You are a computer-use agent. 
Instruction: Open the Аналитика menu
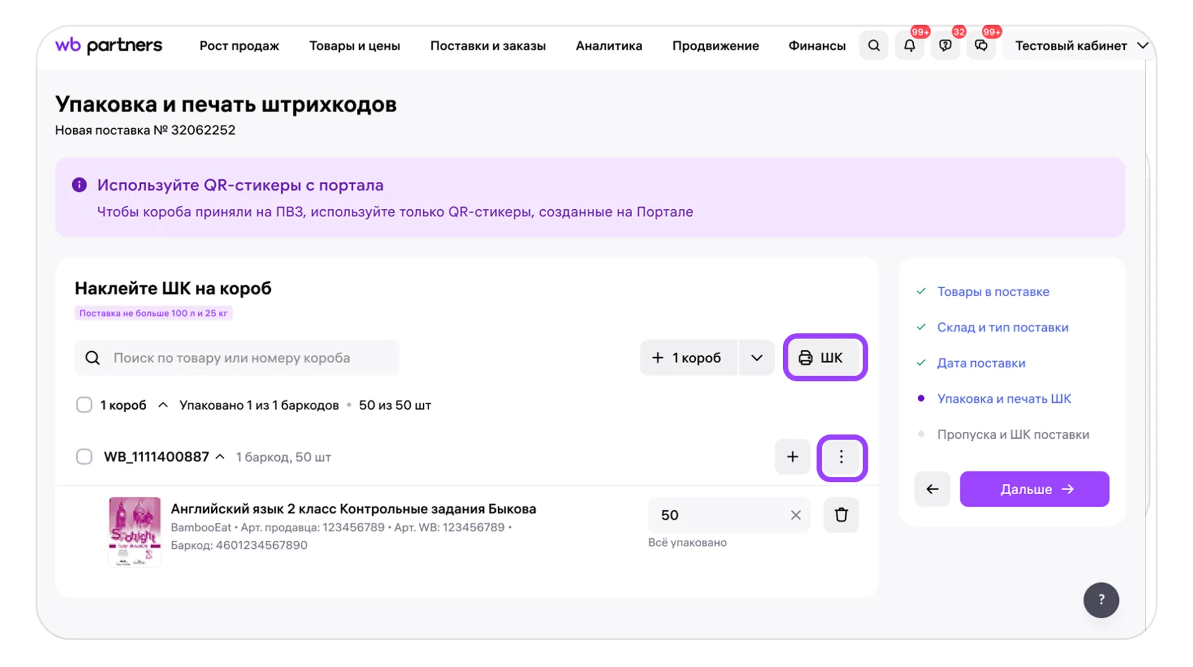pyautogui.click(x=609, y=46)
